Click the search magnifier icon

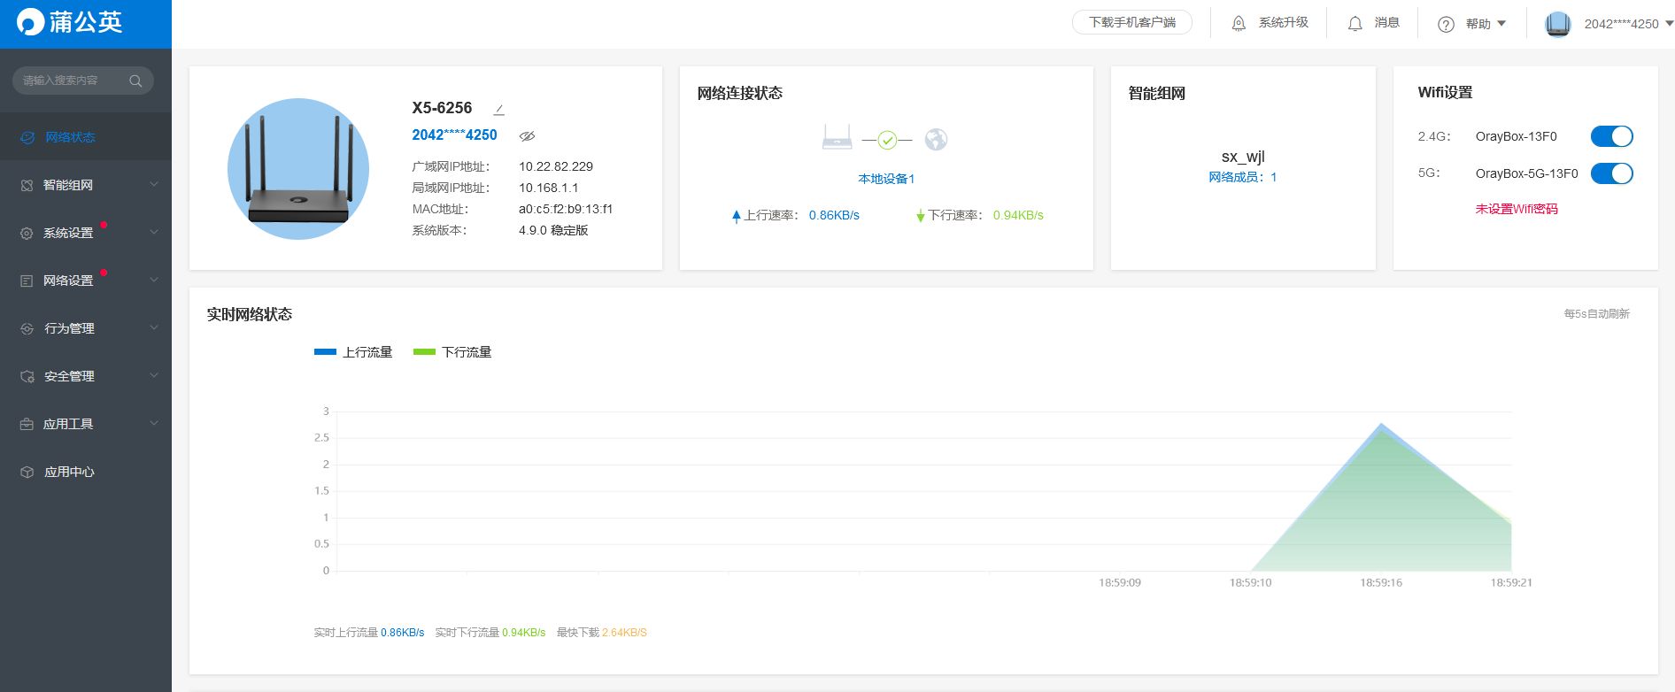tap(135, 81)
